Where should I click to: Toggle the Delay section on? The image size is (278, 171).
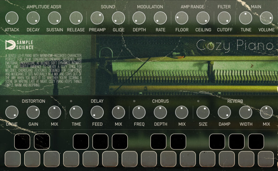click(71, 101)
